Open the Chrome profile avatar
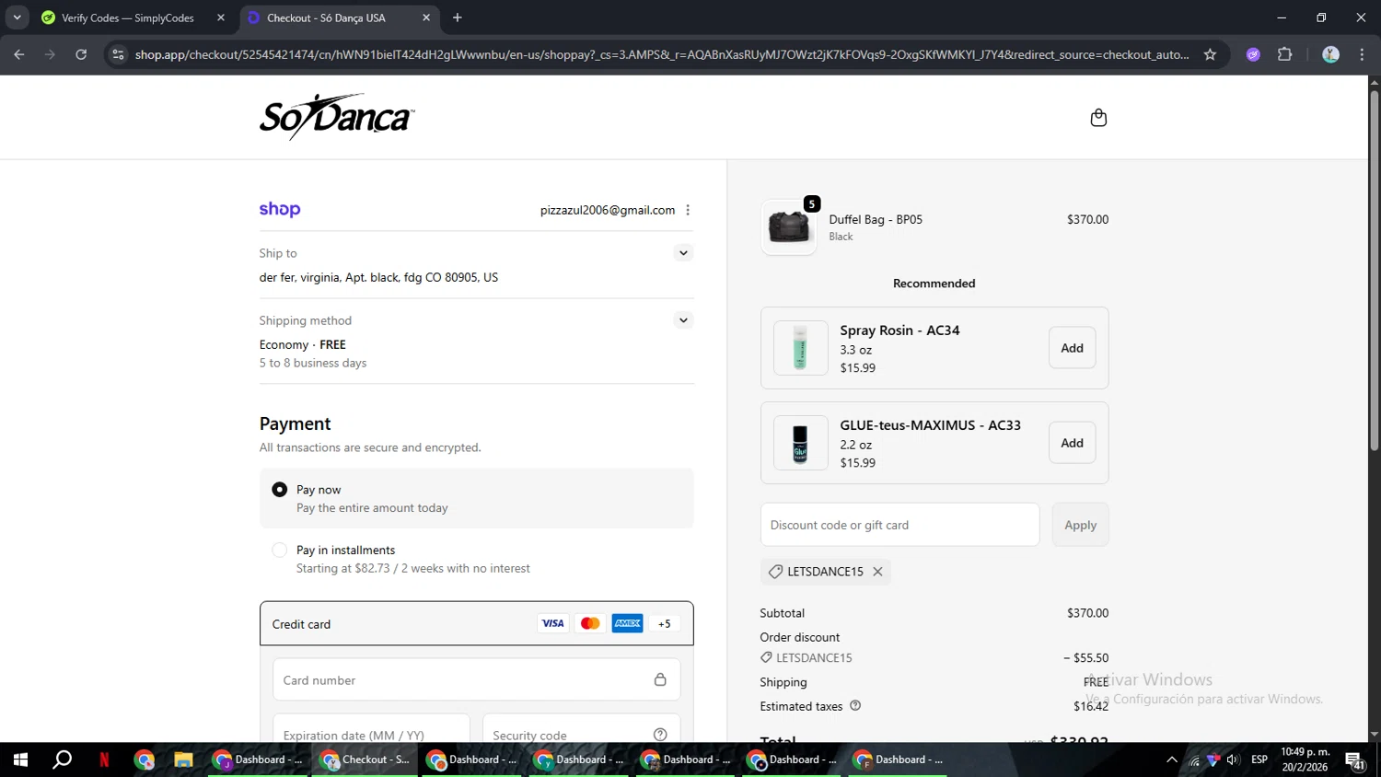The image size is (1381, 777). 1330,54
